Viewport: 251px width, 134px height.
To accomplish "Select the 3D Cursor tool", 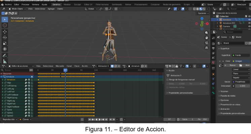I will coord(5,25).
